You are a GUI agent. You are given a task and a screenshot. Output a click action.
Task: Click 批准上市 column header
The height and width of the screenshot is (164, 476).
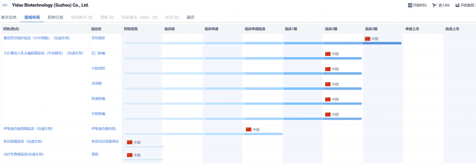click(452, 29)
